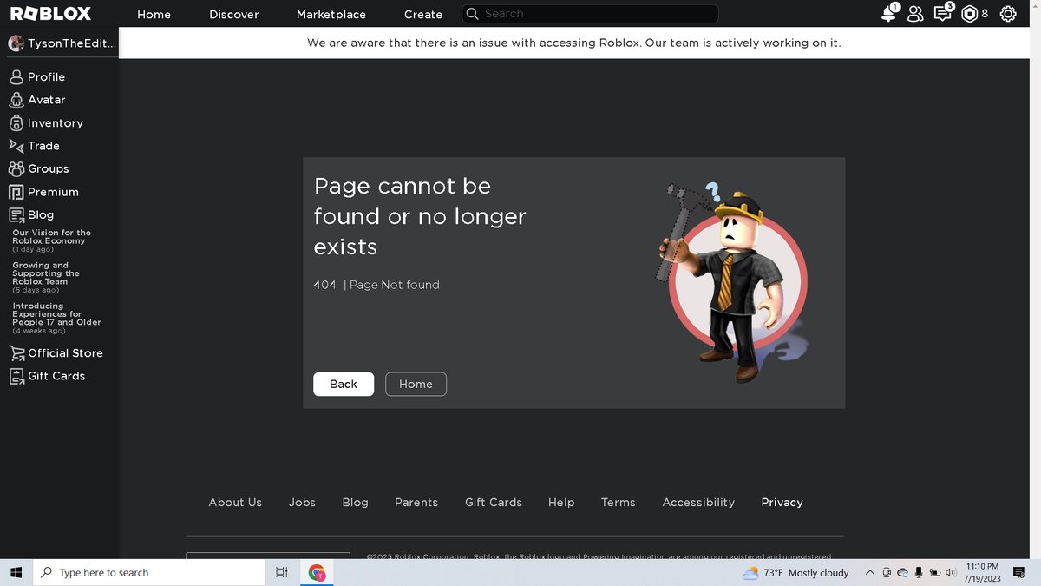Click the Roblox logo
The height and width of the screenshot is (586, 1041).
coord(50,14)
